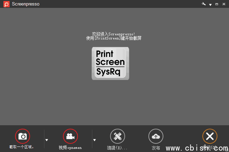
Task: Select the '编辑(E)...' edit label
Action: click(117, 148)
